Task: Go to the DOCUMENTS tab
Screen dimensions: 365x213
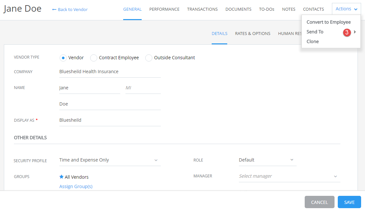Action: [238, 9]
